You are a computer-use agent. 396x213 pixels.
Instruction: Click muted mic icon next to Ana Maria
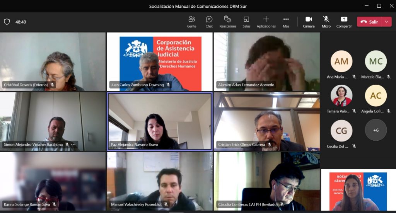coord(354,77)
